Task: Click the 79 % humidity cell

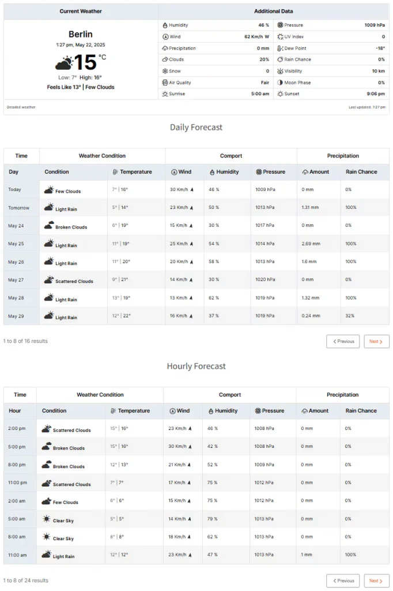Action: [212, 519]
